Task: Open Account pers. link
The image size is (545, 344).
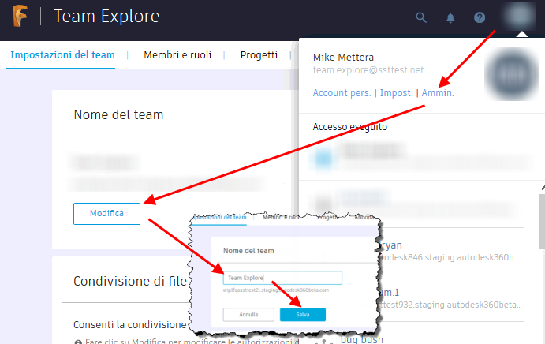Action: (x=342, y=93)
